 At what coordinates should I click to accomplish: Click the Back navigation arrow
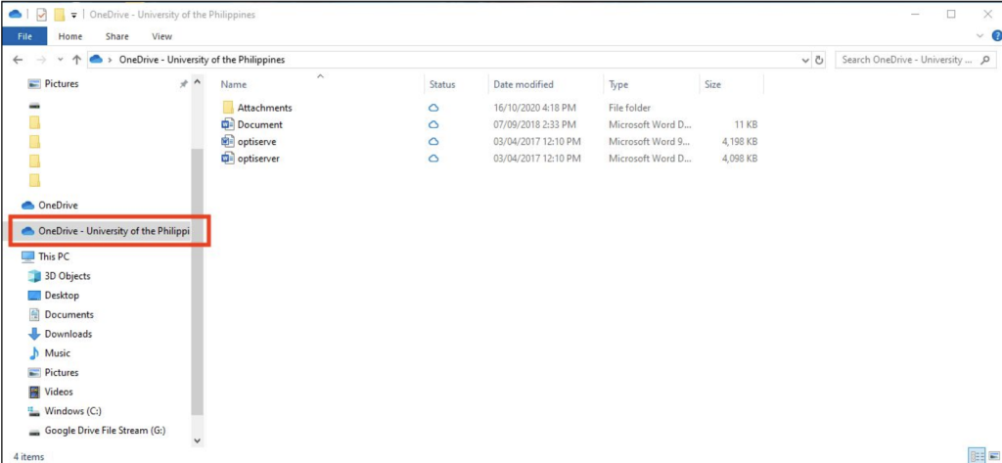(17, 60)
